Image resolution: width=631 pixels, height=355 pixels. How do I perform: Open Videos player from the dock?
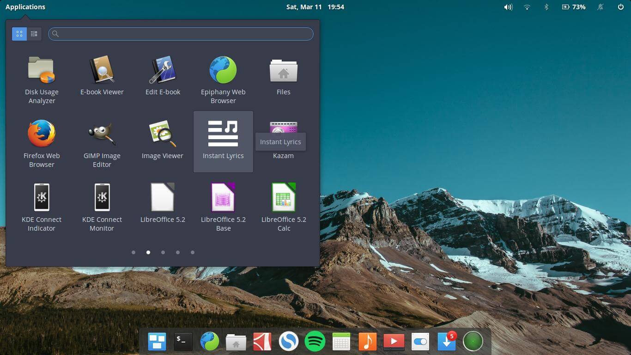(394, 342)
